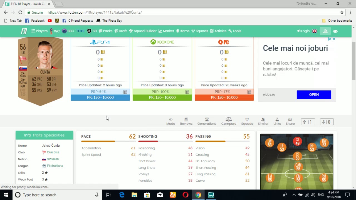
Task: Change language via UK flag icon
Action: 315,31
